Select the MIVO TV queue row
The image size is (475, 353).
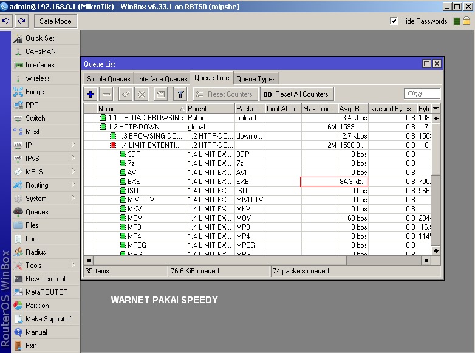tap(257, 199)
